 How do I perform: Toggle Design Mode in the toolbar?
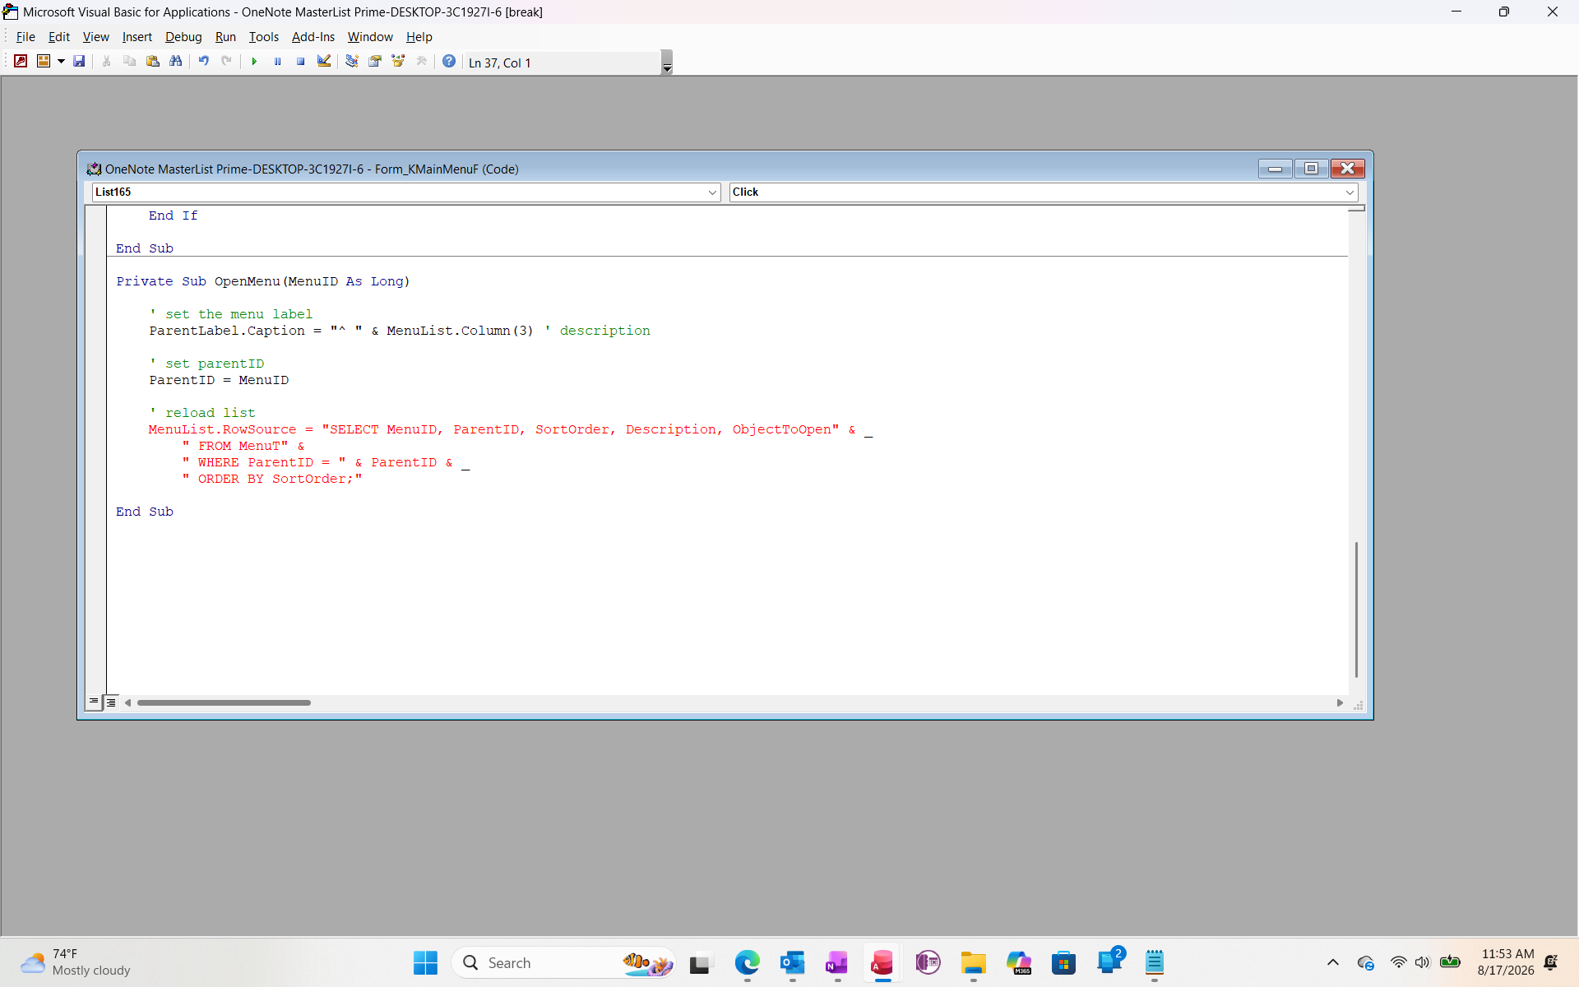(324, 61)
